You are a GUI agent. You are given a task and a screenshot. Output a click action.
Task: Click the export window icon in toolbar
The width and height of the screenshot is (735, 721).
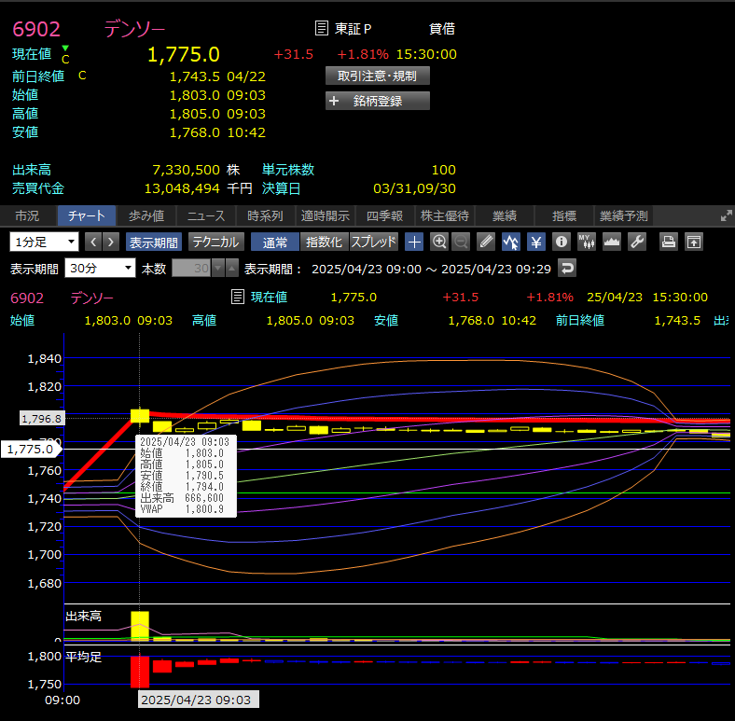[694, 243]
